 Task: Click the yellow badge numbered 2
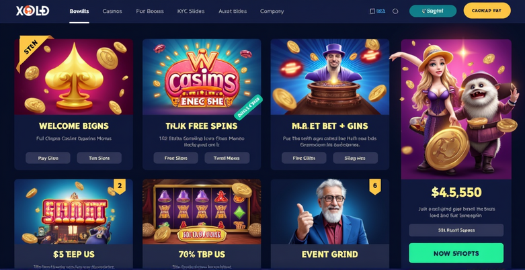pos(120,186)
